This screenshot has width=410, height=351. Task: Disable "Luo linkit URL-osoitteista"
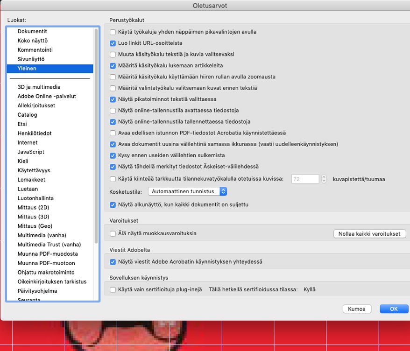pos(112,43)
